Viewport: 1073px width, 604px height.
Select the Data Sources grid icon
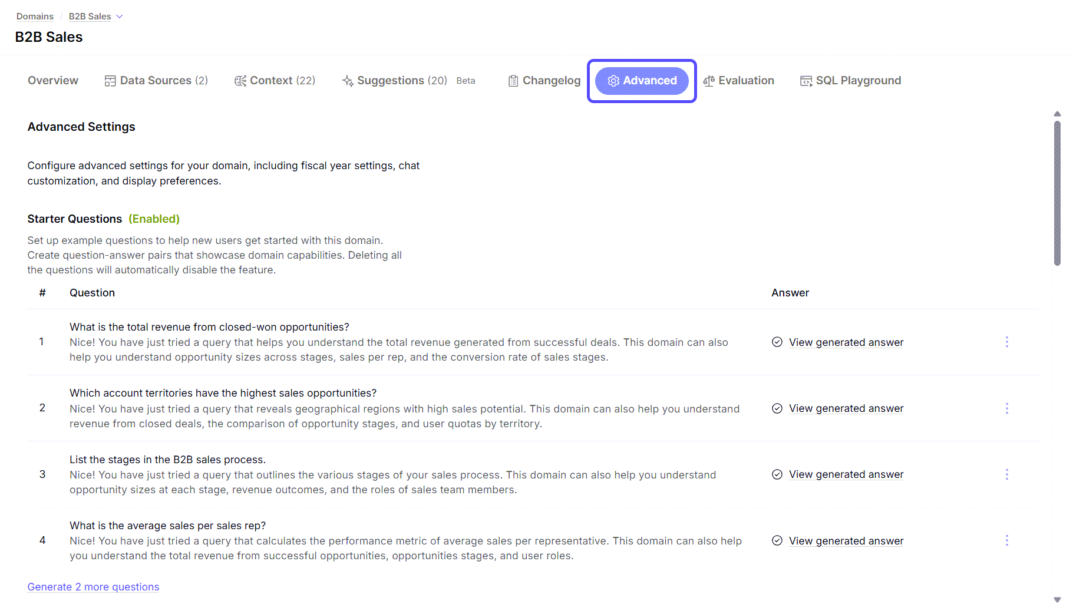(110, 80)
